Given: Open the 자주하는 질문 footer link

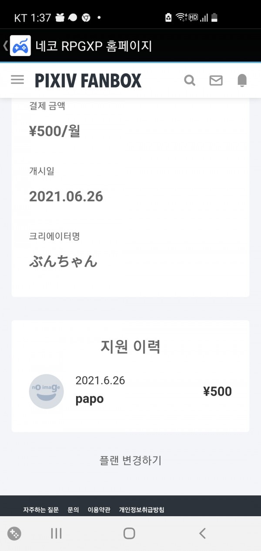Looking at the screenshot, I should [x=41, y=510].
